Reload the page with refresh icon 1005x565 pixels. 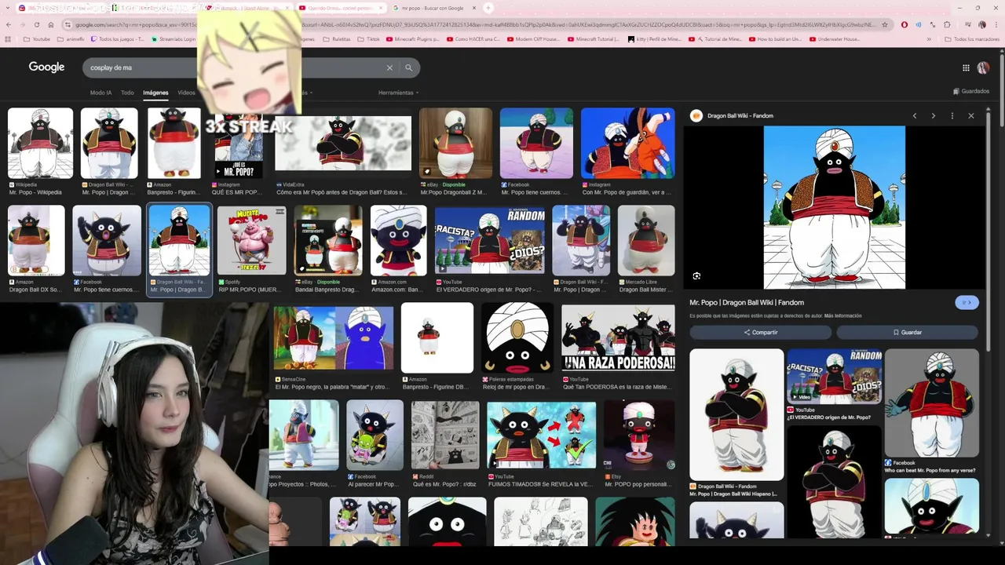tap(36, 24)
